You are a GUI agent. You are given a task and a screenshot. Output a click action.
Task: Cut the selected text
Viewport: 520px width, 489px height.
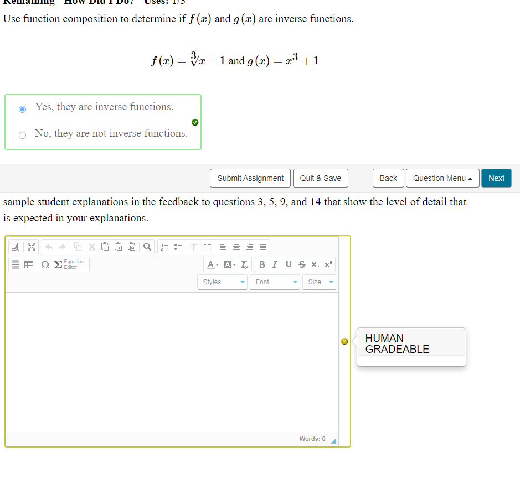92,247
